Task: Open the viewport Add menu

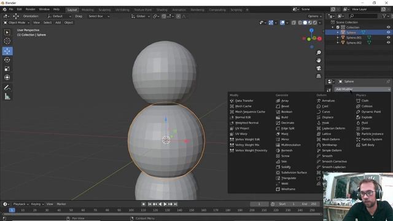Action: 58,23
